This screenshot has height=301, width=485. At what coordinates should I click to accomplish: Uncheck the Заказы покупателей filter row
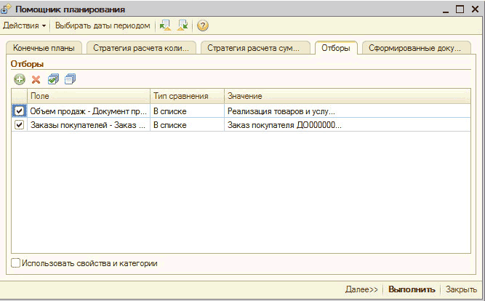click(19, 125)
